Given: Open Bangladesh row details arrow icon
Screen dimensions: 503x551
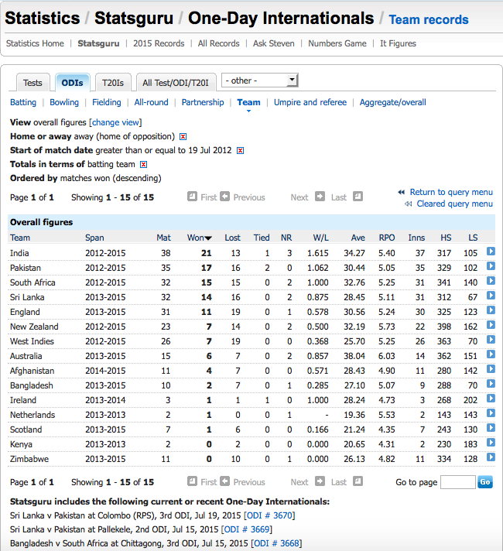Looking at the screenshot, I should tap(491, 384).
